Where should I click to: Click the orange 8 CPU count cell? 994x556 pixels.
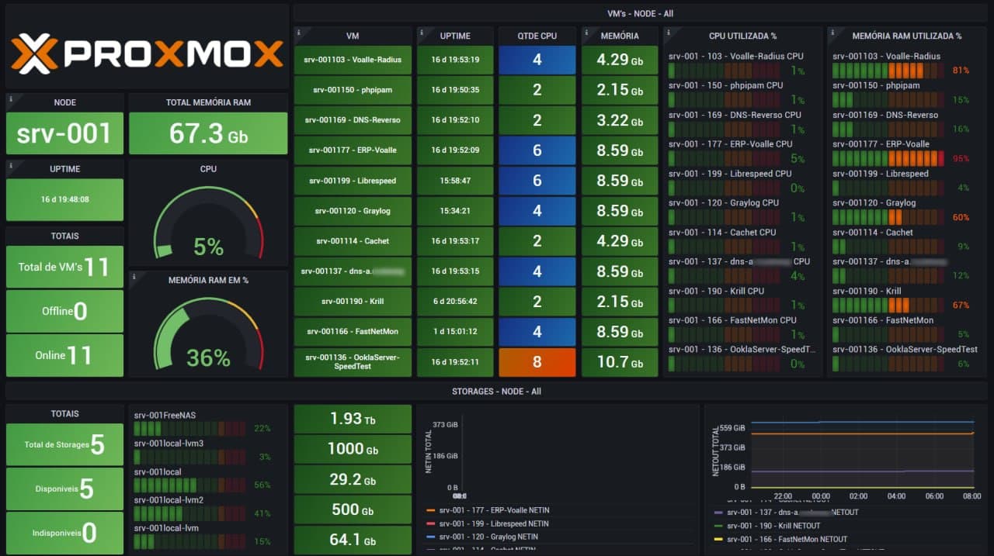pos(537,362)
